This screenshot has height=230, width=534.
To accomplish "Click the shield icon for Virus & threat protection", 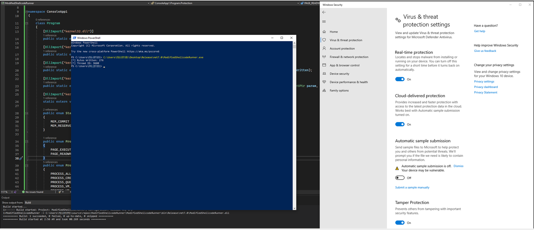I will (324, 40).
